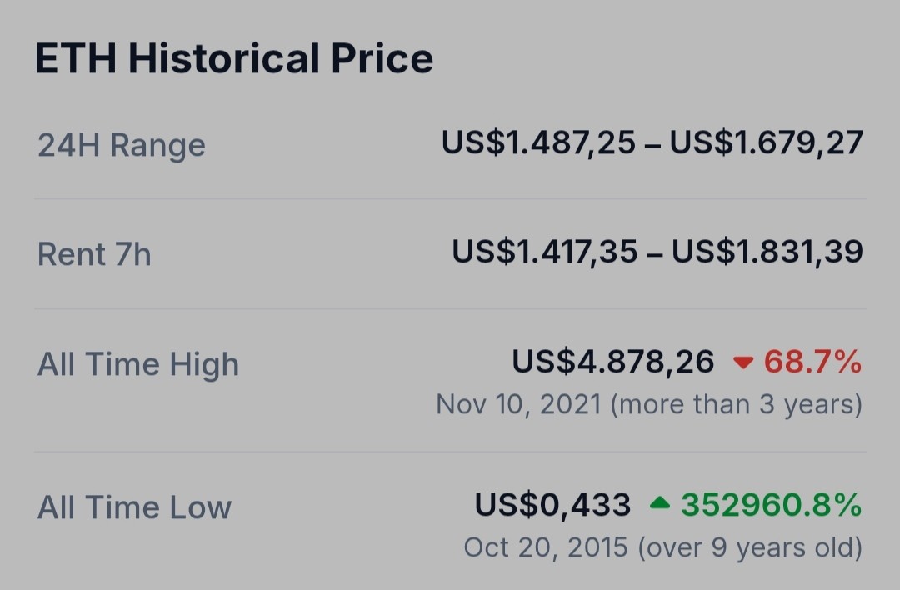This screenshot has width=900, height=590.
Task: Click the 24H low value US$1.487,25
Action: [538, 142]
